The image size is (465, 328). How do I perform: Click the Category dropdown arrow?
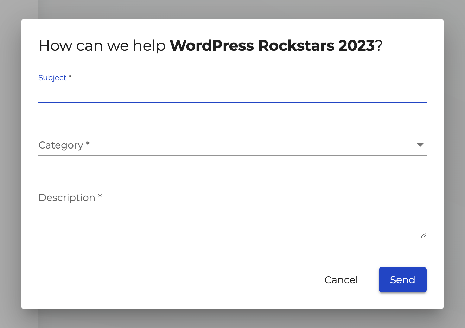(x=420, y=145)
